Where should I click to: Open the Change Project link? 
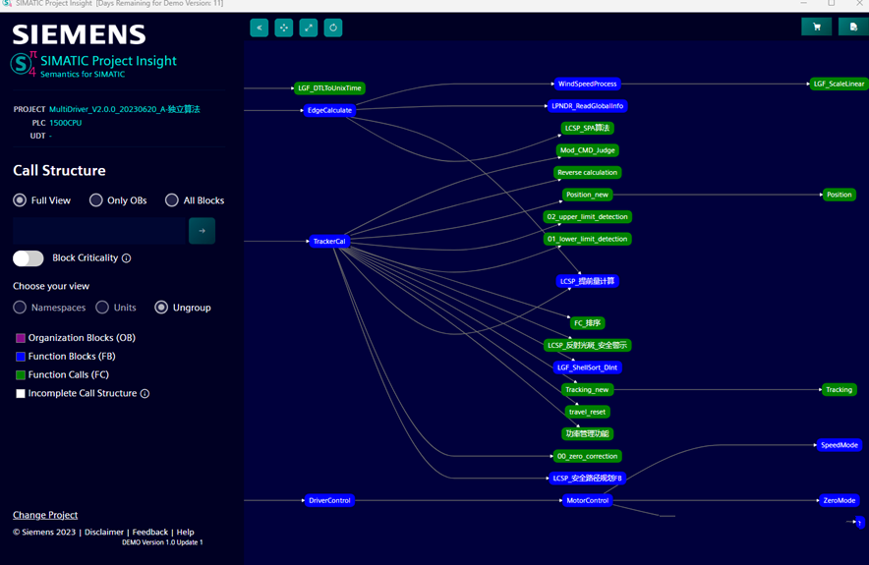[45, 515]
